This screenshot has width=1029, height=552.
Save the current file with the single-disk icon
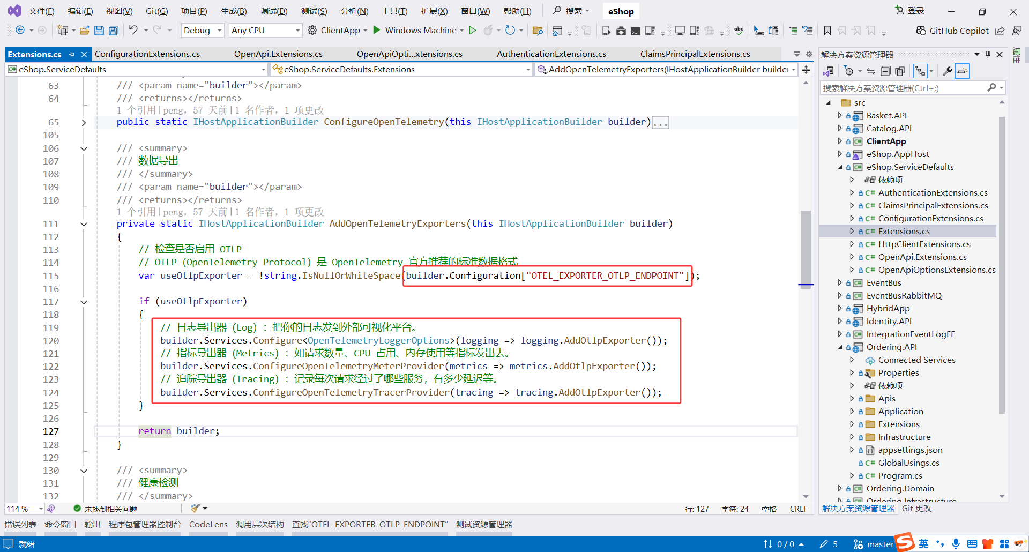99,31
